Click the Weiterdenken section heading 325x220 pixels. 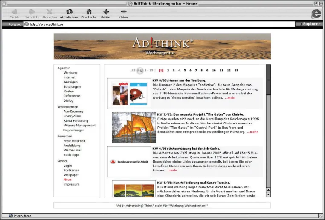[68, 107]
